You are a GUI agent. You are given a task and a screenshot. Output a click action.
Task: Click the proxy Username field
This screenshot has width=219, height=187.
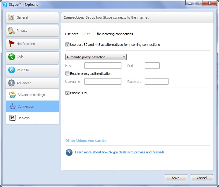click(x=103, y=81)
